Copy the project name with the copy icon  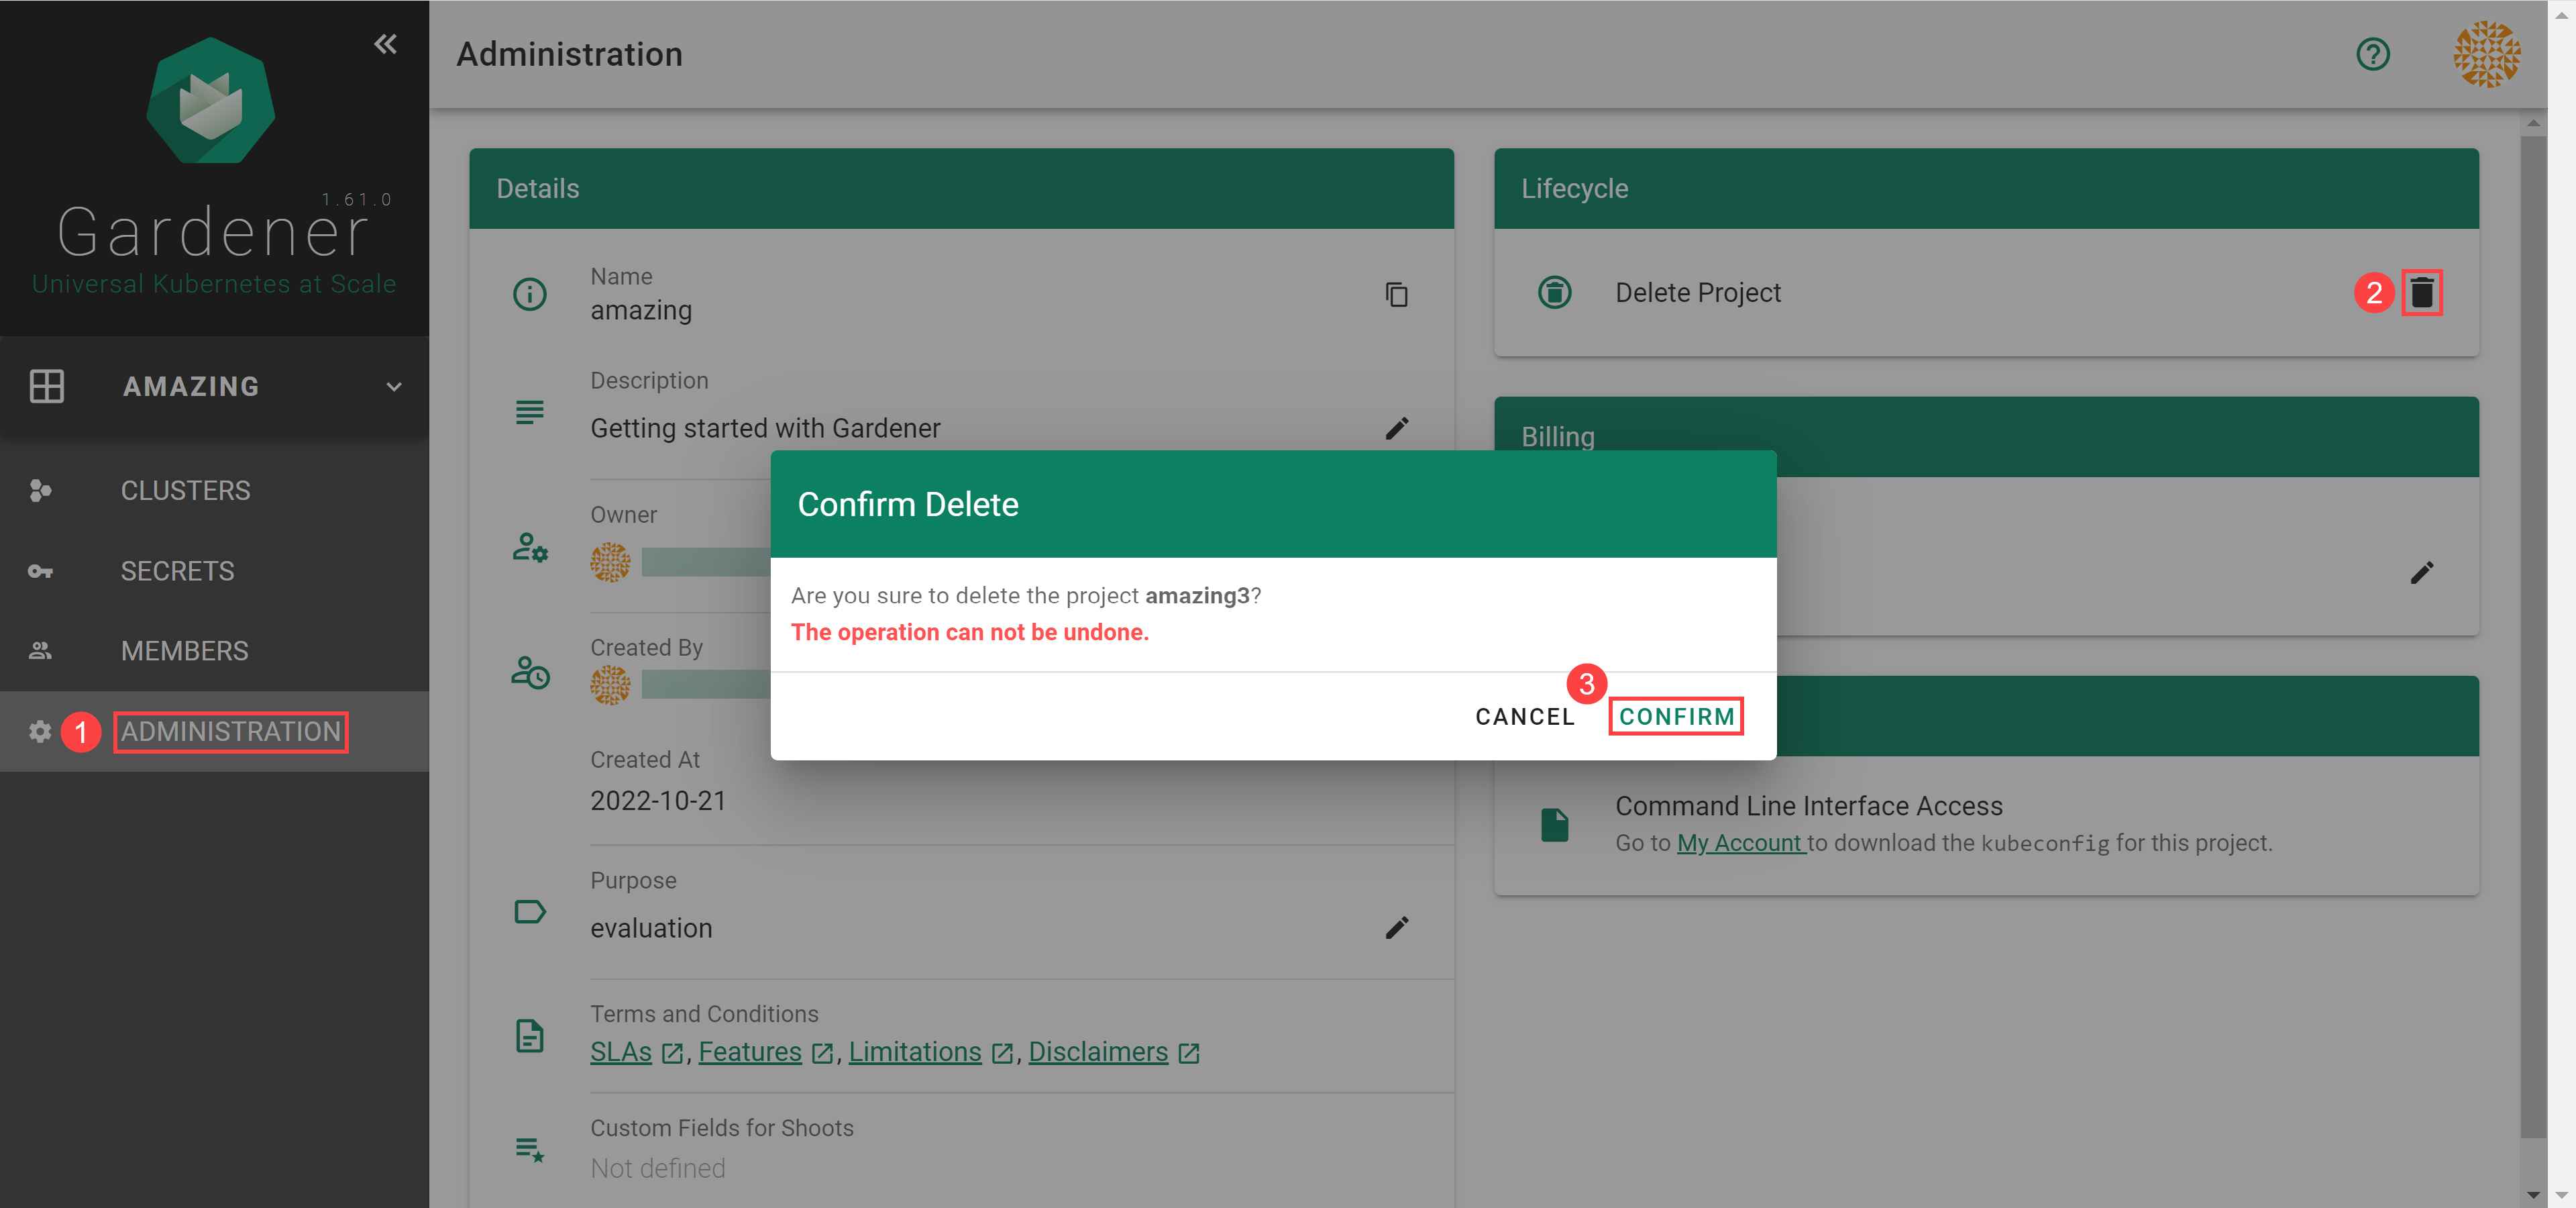click(1396, 294)
